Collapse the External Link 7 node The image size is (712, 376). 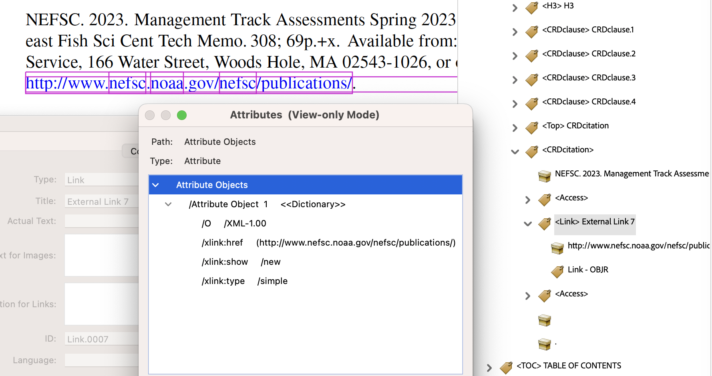pos(528,224)
